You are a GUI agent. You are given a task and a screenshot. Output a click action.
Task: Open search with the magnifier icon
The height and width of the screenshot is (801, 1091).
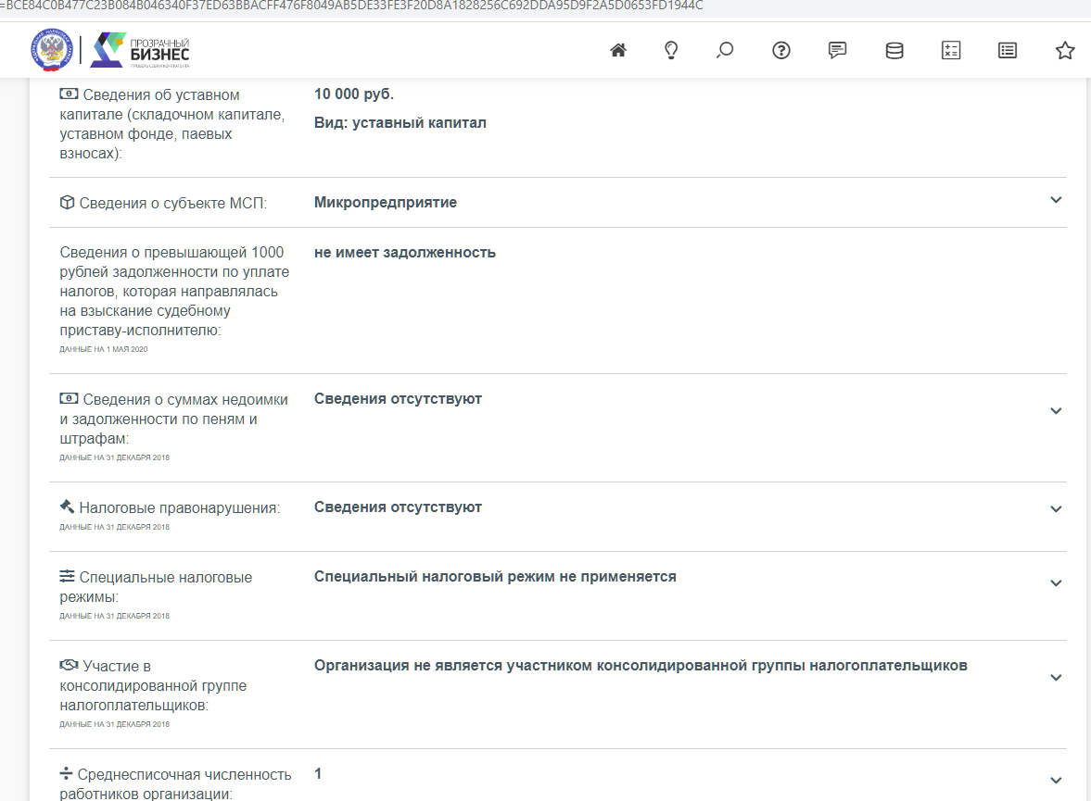725,51
